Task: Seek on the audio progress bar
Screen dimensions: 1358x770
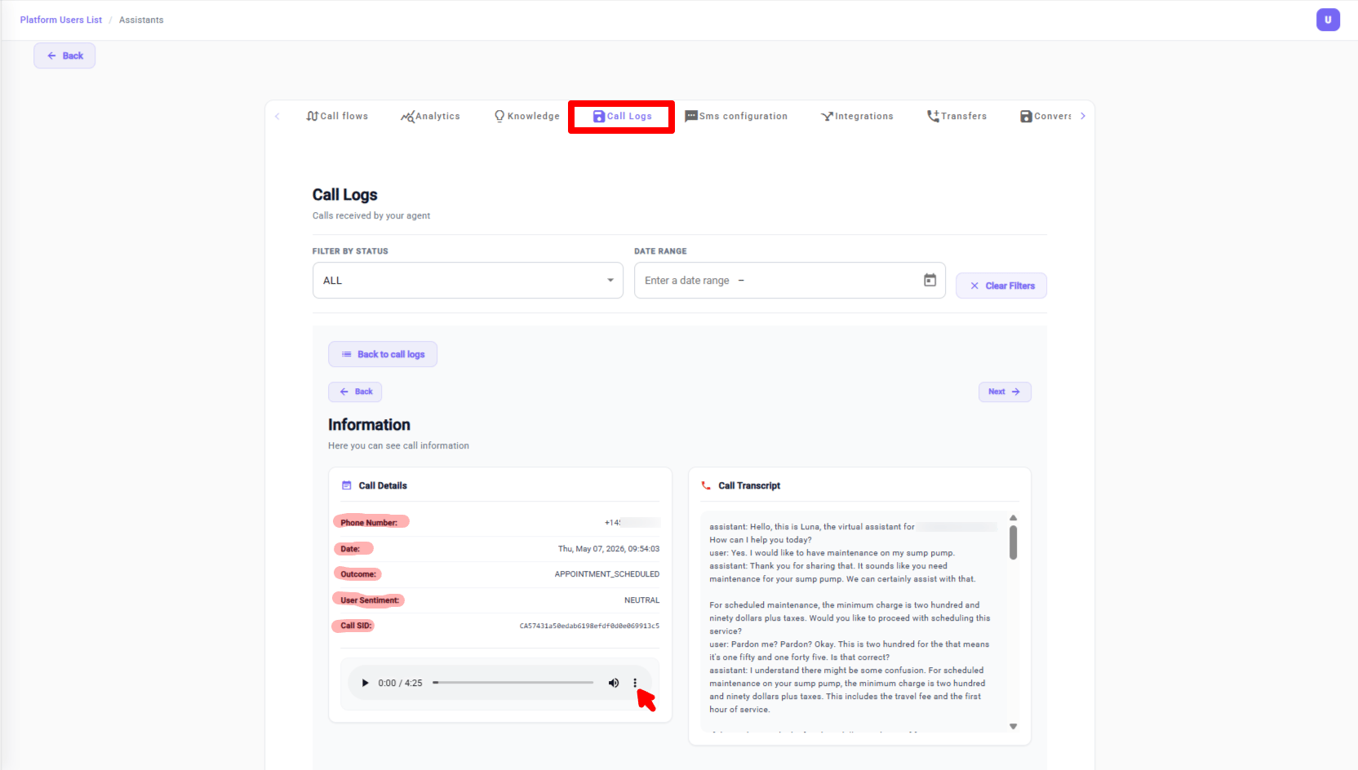Action: pos(513,683)
